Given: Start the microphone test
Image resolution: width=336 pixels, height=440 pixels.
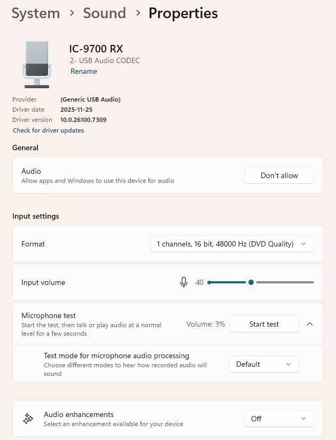Looking at the screenshot, I should [264, 324].
